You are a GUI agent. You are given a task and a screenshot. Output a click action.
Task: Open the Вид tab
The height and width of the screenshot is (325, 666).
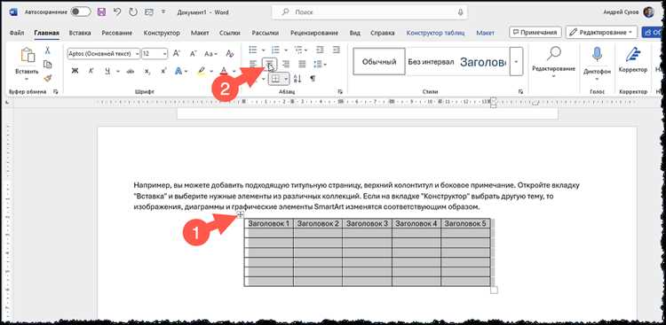pyautogui.click(x=354, y=33)
